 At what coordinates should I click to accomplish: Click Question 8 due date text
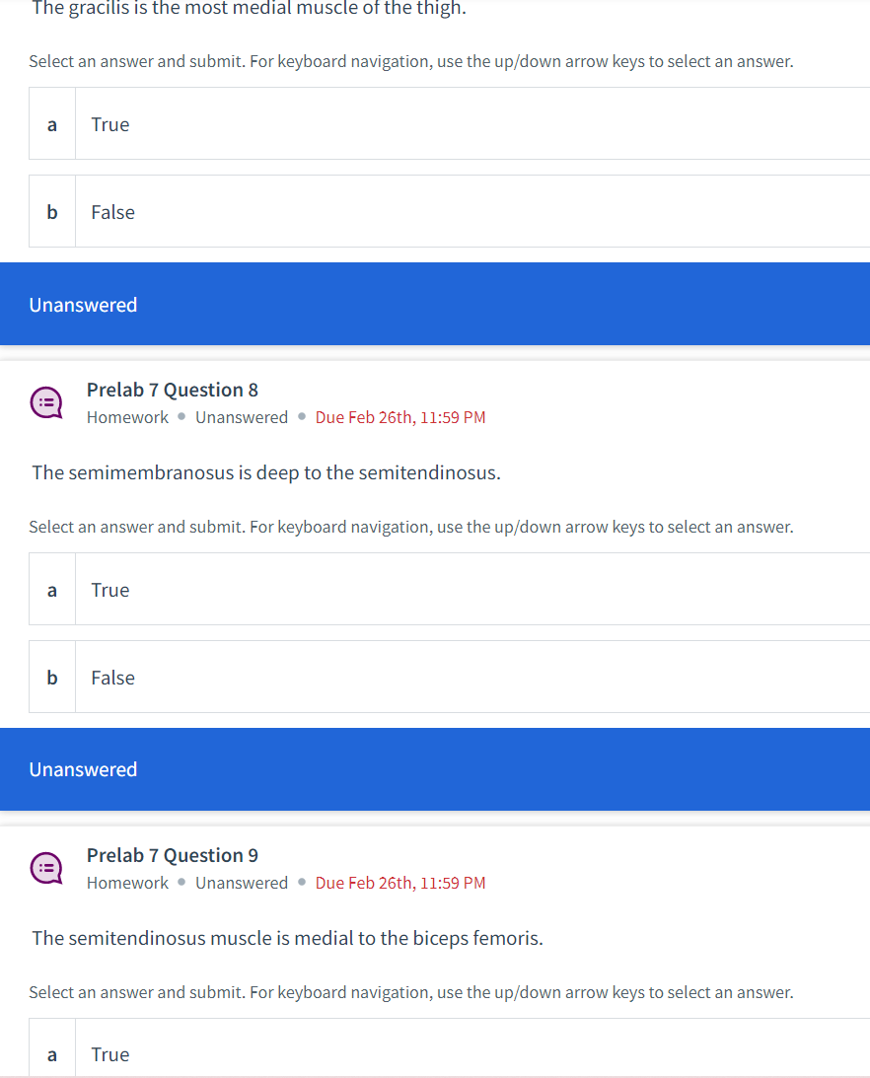coord(400,417)
